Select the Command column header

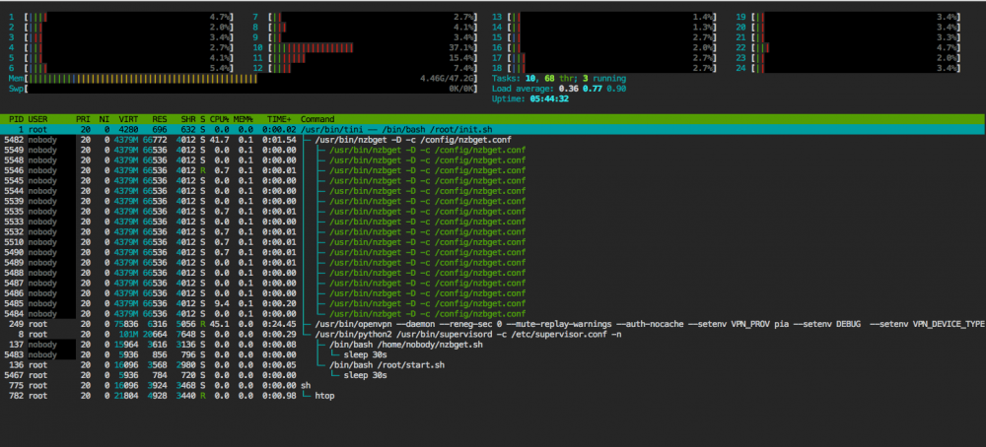pos(317,119)
